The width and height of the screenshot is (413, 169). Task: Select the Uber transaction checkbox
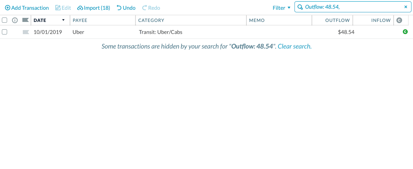4,32
